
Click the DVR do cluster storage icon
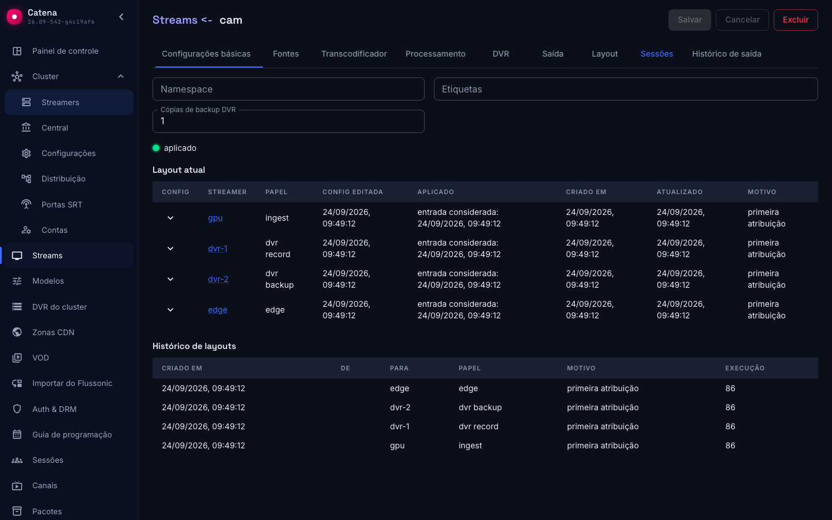pos(17,307)
